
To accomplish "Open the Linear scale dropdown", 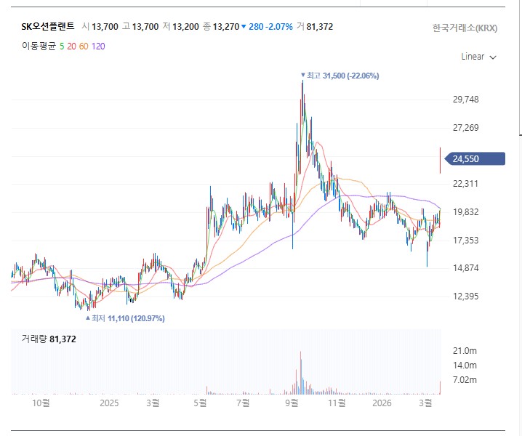I will (478, 57).
